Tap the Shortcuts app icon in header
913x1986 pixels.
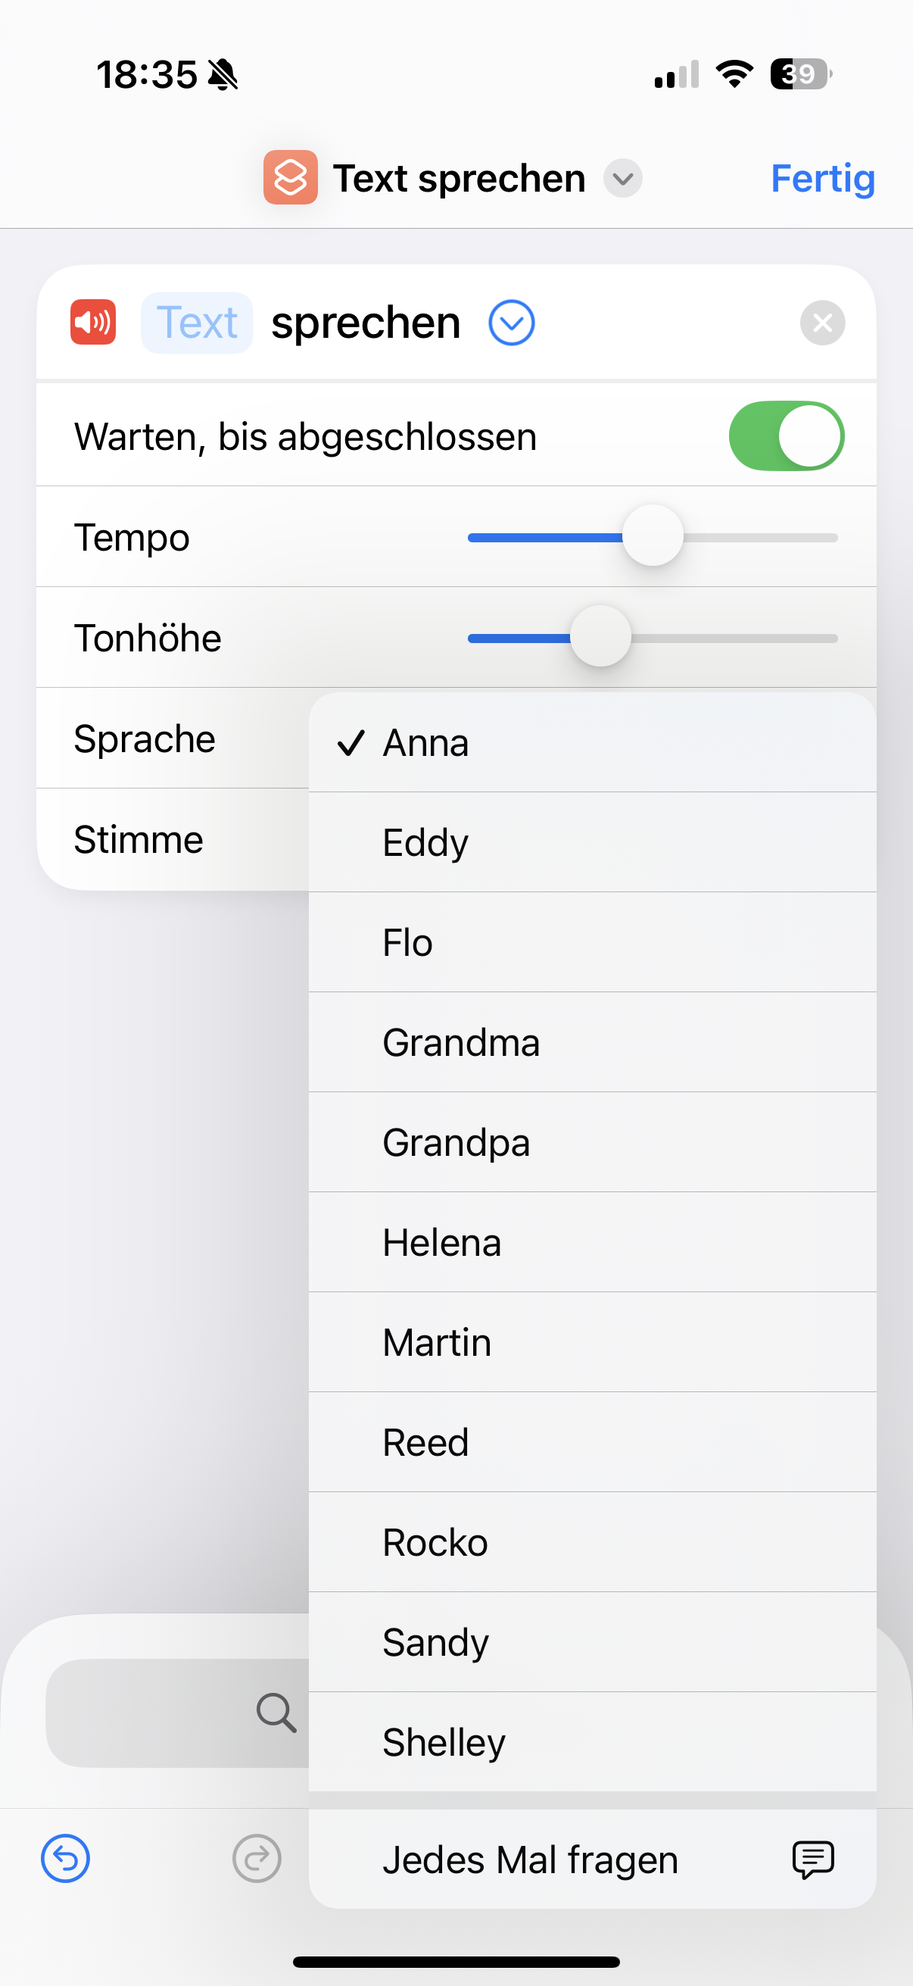click(291, 177)
